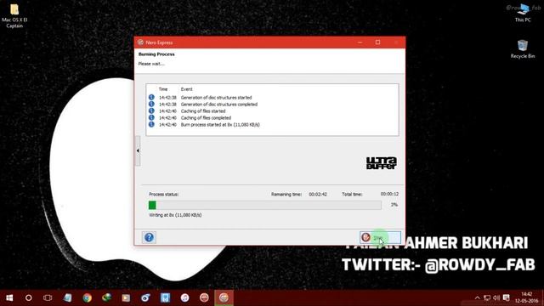Expand the left side panel arrow in Nero Express
Viewport: 544px width, 306px height.
click(138, 150)
